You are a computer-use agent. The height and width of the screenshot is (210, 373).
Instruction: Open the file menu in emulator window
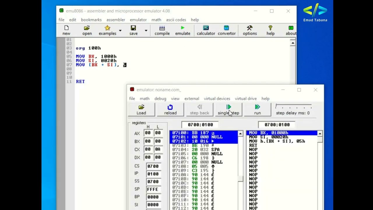pos(132,99)
